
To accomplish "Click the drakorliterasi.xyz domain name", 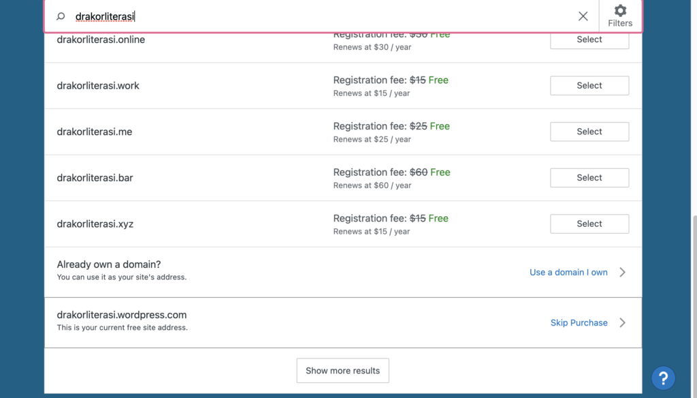I will [95, 224].
